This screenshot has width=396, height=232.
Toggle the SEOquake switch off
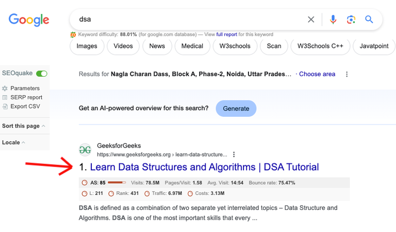42,74
